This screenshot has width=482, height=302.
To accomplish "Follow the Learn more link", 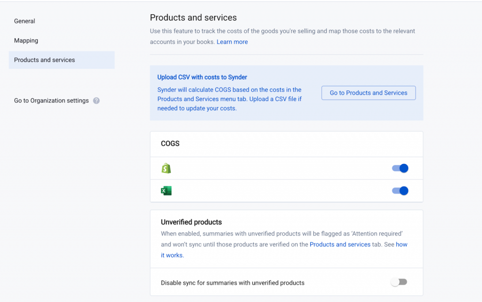I will (232, 42).
